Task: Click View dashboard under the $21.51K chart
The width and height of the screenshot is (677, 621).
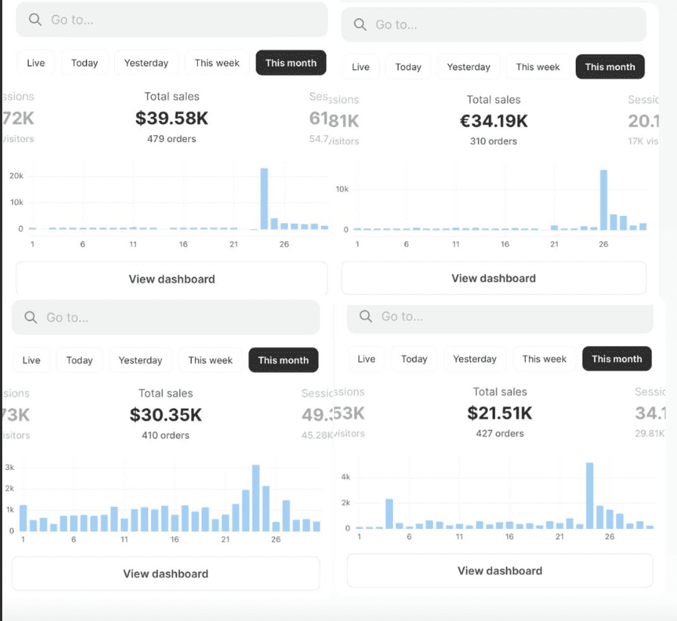Action: [499, 570]
